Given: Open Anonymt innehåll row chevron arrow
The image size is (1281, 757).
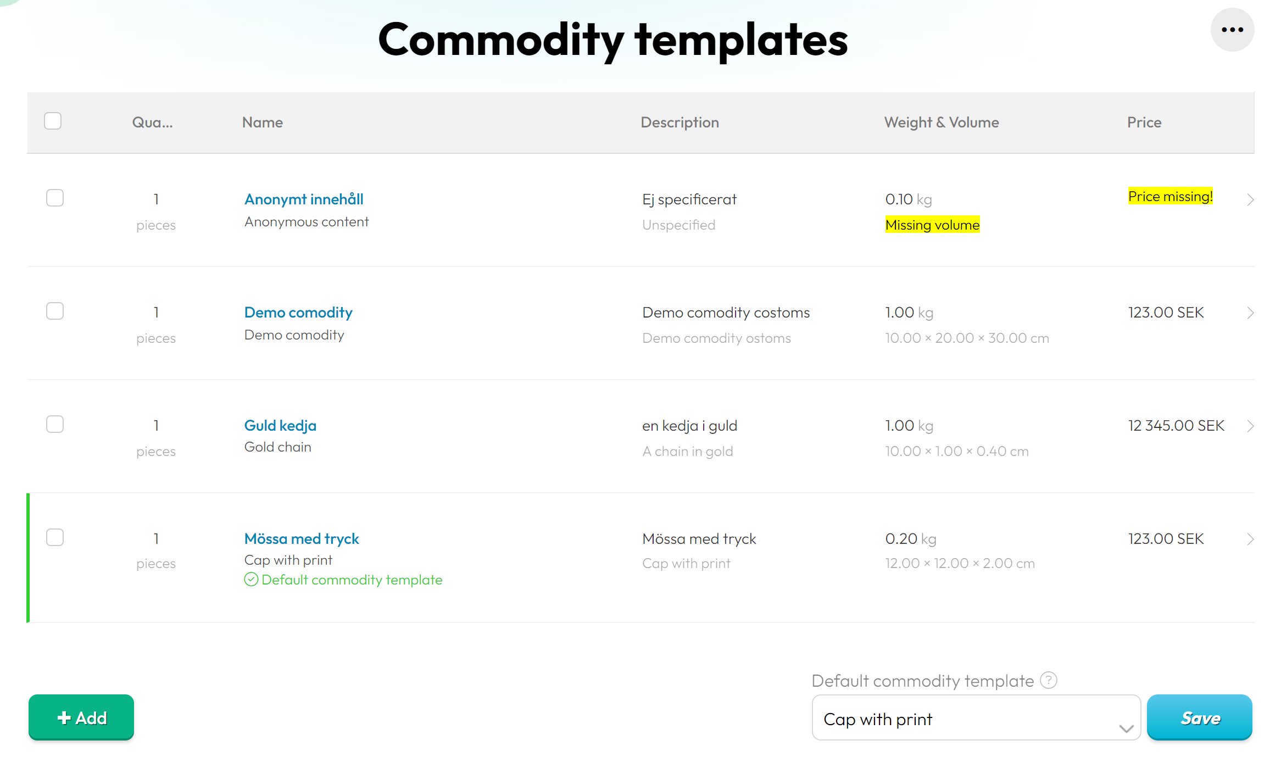Looking at the screenshot, I should pyautogui.click(x=1250, y=199).
